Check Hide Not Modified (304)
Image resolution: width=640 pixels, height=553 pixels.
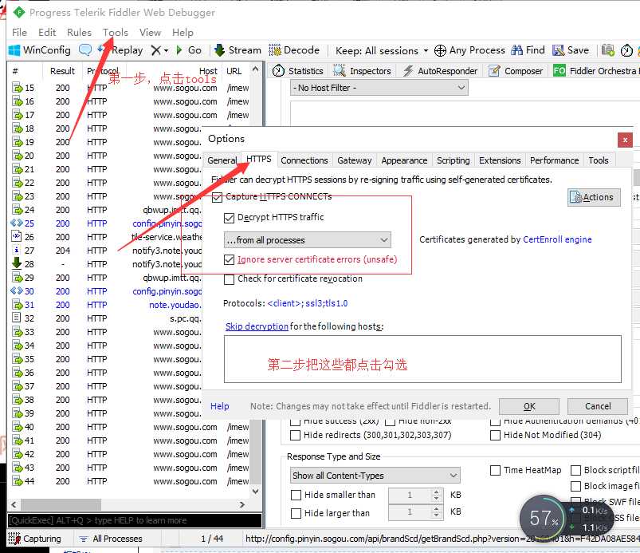tap(495, 435)
